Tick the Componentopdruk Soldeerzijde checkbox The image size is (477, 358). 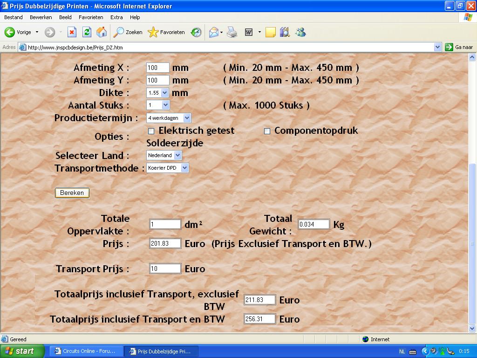267,131
